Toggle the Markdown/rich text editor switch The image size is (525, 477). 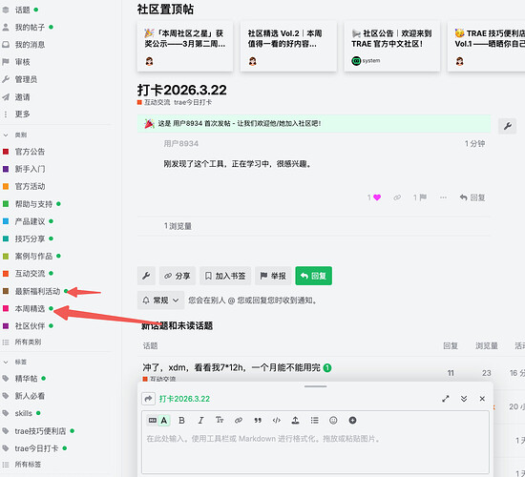tap(158, 420)
